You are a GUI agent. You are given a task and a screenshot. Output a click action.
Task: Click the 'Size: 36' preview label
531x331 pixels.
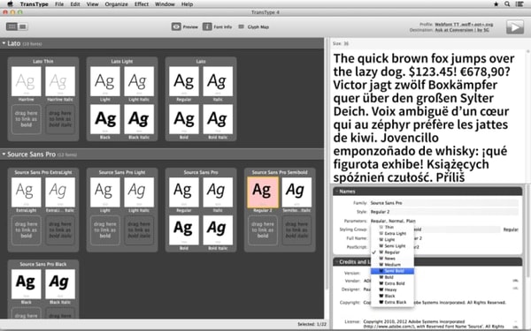tap(341, 43)
